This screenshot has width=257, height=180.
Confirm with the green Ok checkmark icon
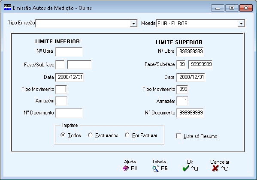click(186, 168)
